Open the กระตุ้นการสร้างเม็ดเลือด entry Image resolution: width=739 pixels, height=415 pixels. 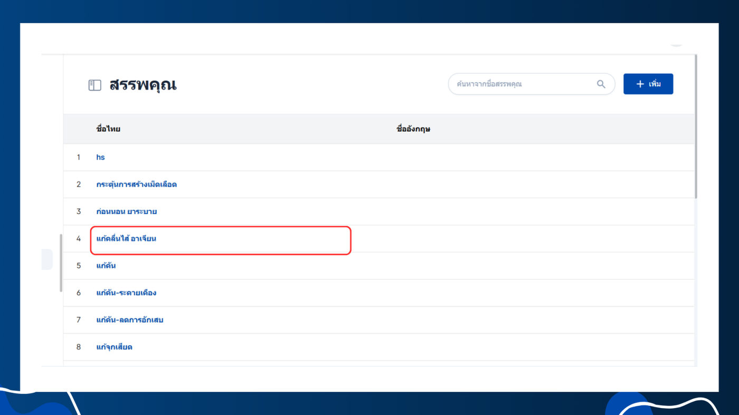click(x=136, y=185)
